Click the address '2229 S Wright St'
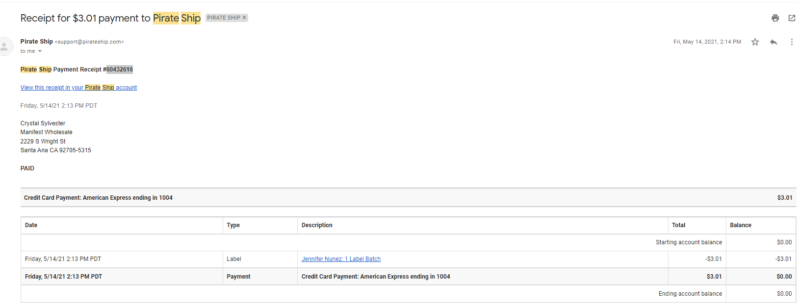Image resolution: width=798 pixels, height=306 pixels. coord(43,141)
